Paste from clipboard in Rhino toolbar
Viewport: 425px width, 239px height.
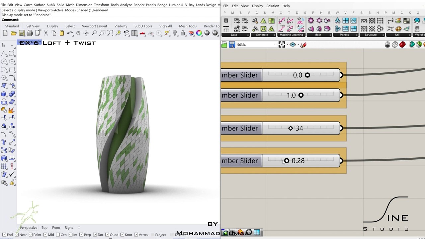tap(62, 33)
